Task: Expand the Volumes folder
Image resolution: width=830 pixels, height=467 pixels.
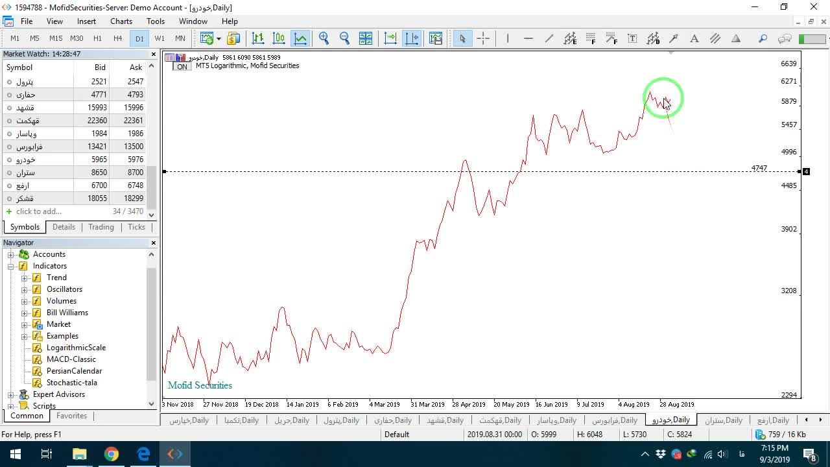Action: pos(25,301)
